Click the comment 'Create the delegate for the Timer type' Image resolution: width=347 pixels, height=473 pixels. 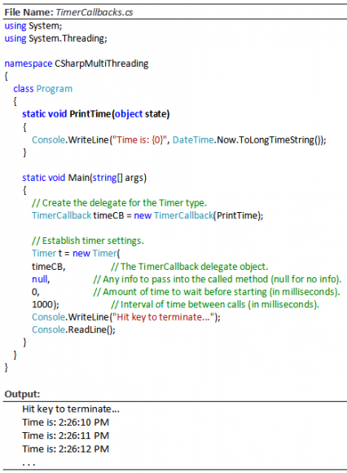(x=119, y=203)
